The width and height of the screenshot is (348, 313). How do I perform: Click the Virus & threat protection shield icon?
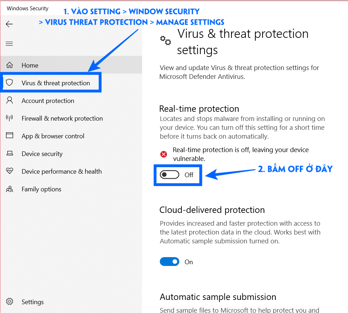[9, 83]
